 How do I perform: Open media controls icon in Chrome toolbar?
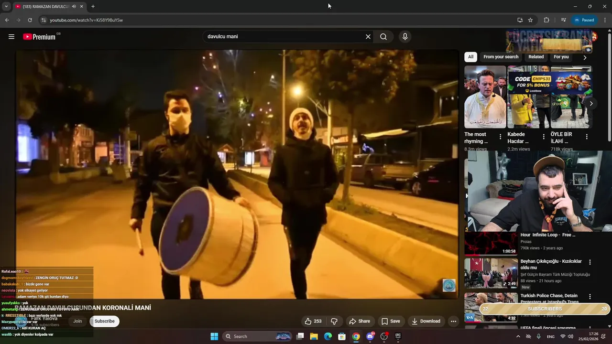click(x=564, y=20)
